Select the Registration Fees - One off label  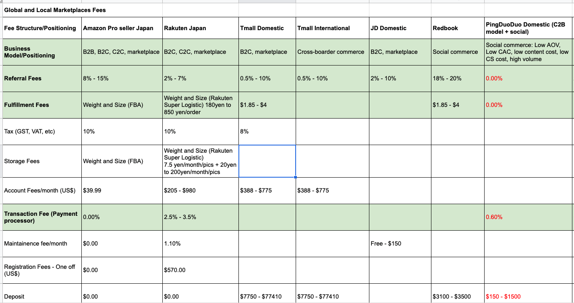point(42,270)
